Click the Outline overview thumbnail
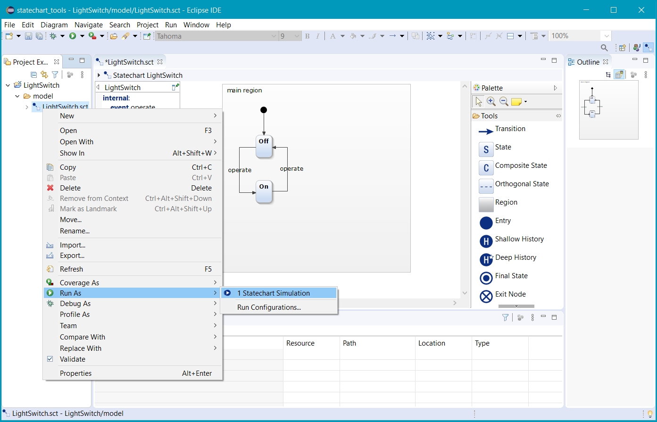Image resolution: width=657 pixels, height=422 pixels. (x=608, y=110)
